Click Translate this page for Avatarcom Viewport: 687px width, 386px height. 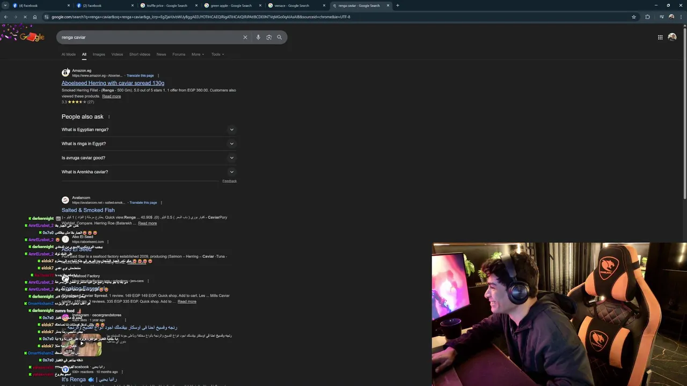(143, 203)
